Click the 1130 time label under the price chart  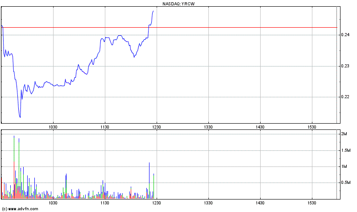click(x=105, y=127)
